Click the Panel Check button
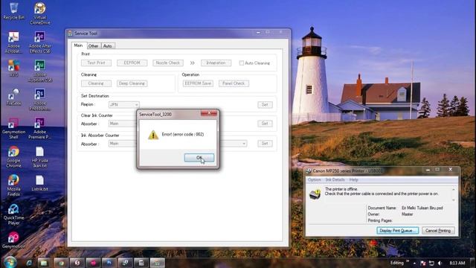This screenshot has width=476, height=268. pos(234,83)
